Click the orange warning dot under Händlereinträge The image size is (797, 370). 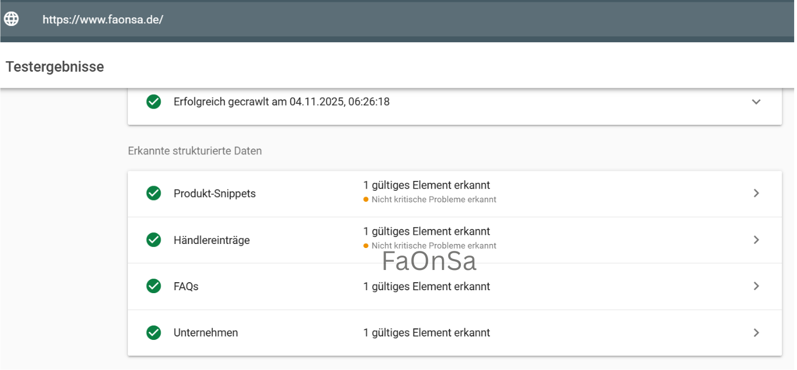pyautogui.click(x=366, y=246)
